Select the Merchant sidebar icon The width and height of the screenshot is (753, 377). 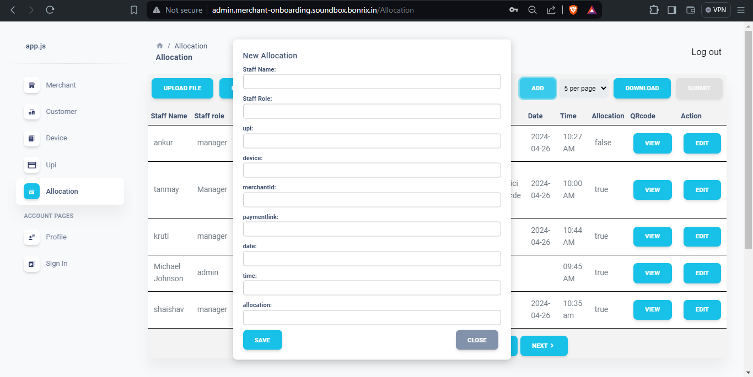coord(31,85)
